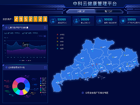
Task: Expand the user growth line chart panel to fullscreen
Action: tap(45, 27)
